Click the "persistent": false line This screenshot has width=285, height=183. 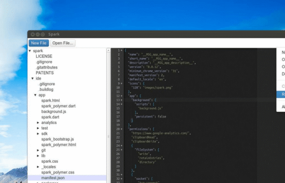(150, 116)
